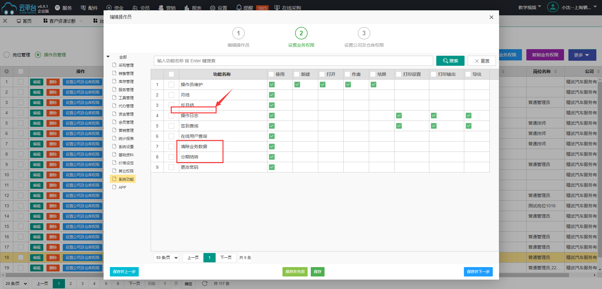The width and height of the screenshot is (602, 289).
Task: Click the table column settings gear icon
Action: (x=7, y=71)
